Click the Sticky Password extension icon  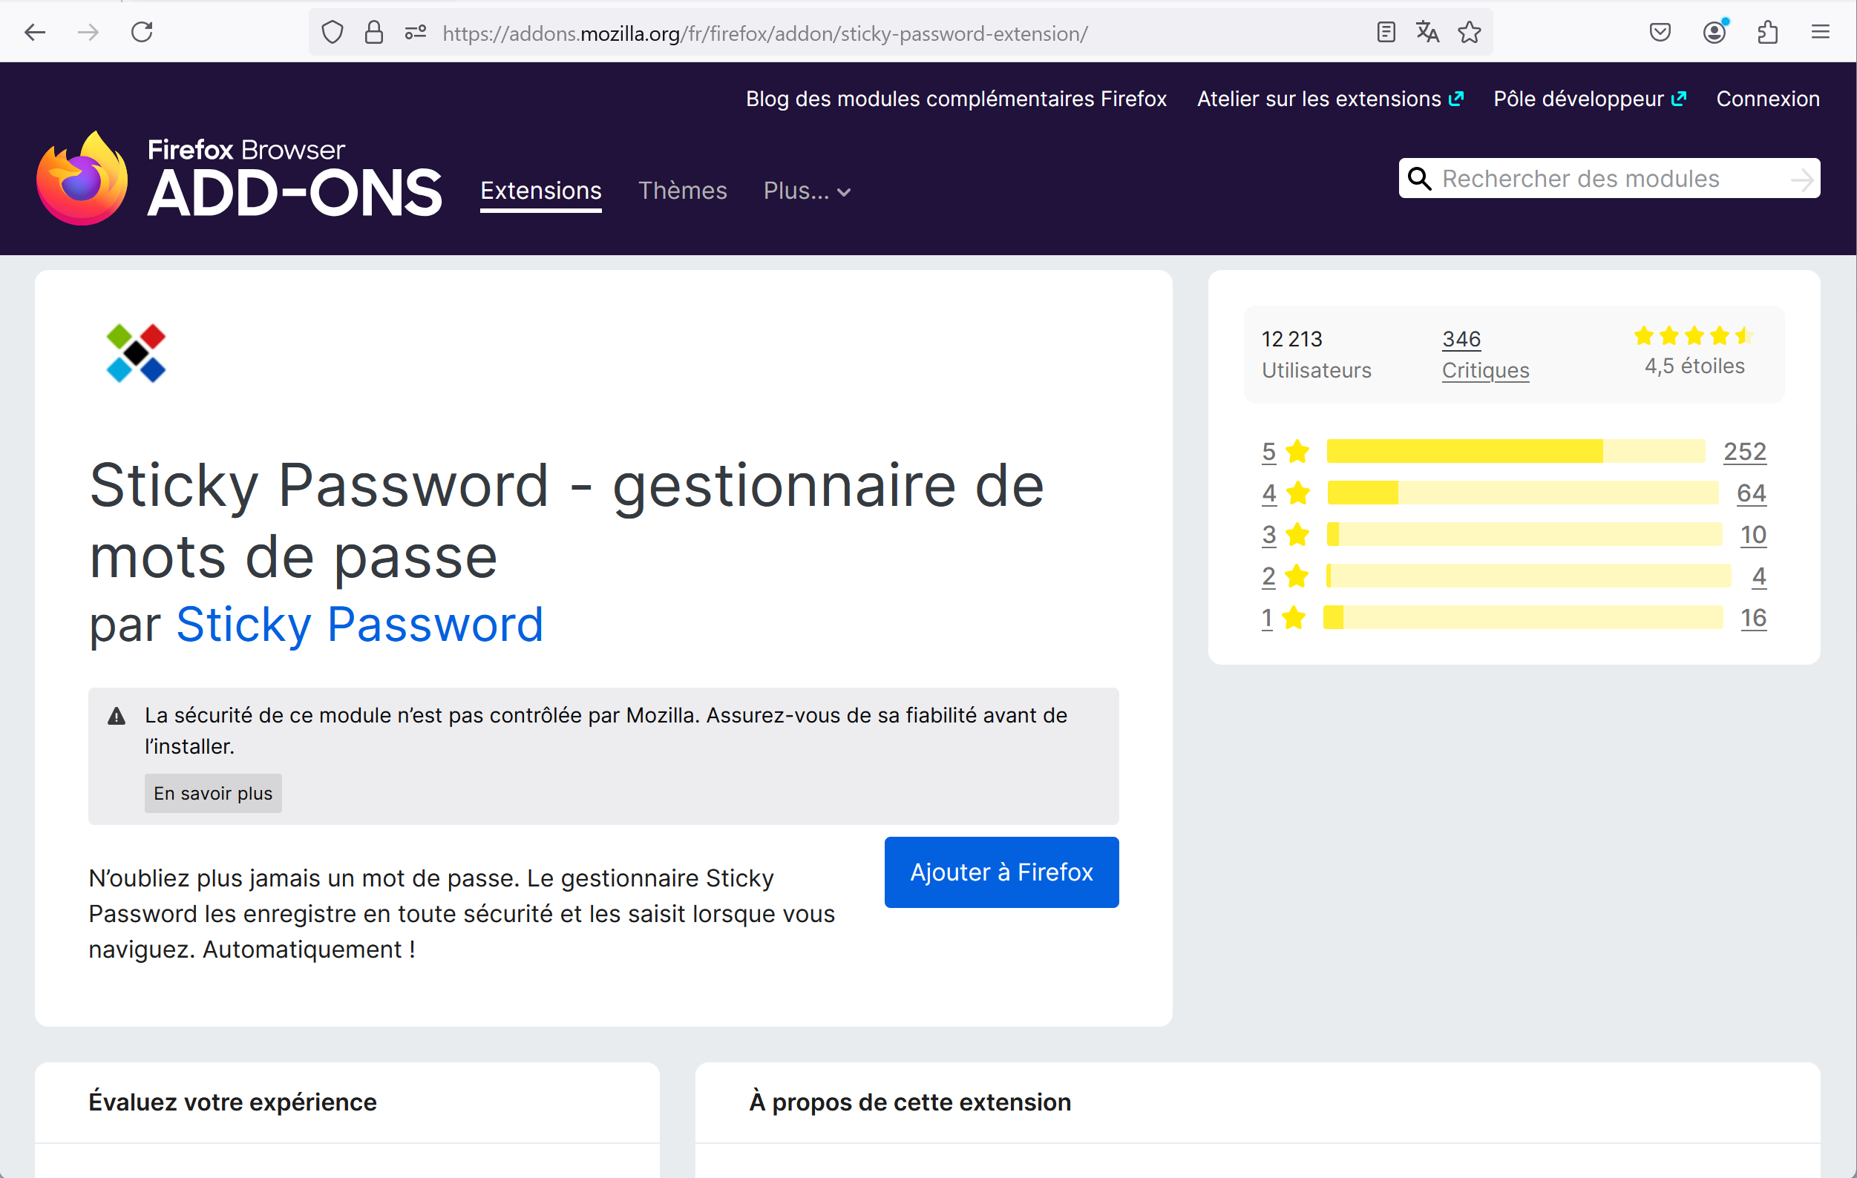click(x=137, y=353)
